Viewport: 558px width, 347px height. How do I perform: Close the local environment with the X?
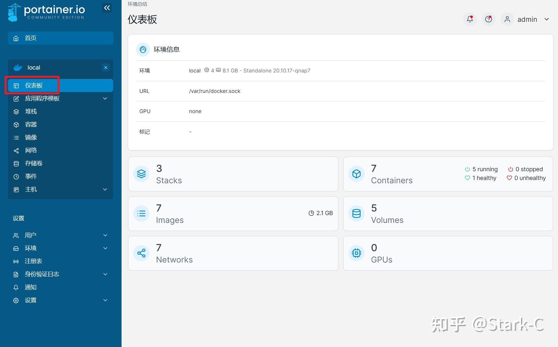[x=106, y=68]
